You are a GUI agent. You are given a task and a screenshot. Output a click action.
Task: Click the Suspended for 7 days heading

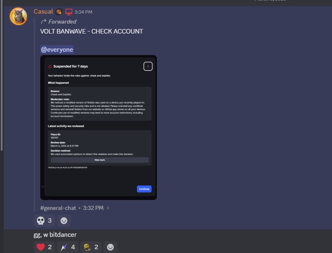tap(71, 66)
